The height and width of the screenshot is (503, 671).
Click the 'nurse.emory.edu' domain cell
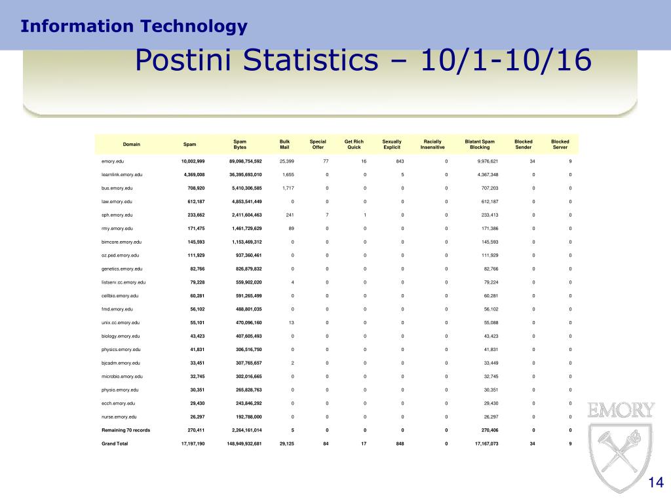119,417
